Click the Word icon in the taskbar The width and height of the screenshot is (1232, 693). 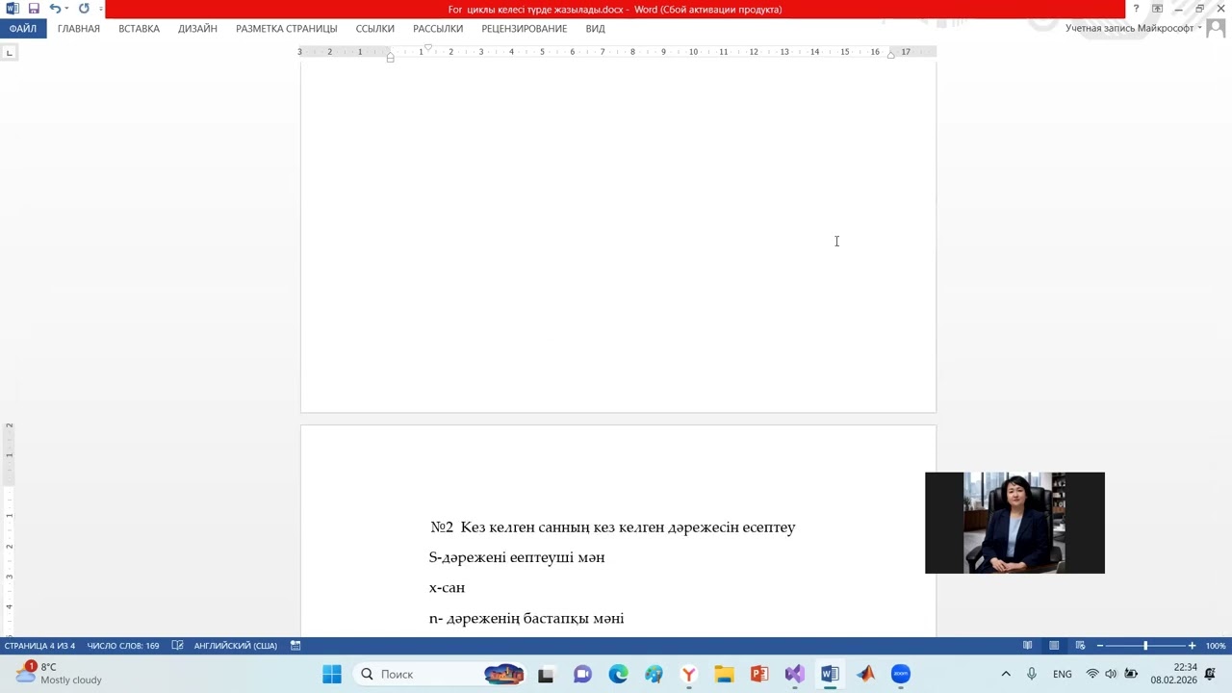[830, 674]
